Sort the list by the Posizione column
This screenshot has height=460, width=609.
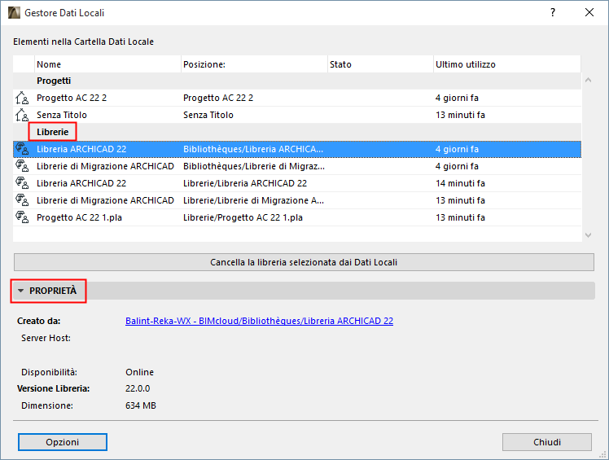tap(254, 64)
